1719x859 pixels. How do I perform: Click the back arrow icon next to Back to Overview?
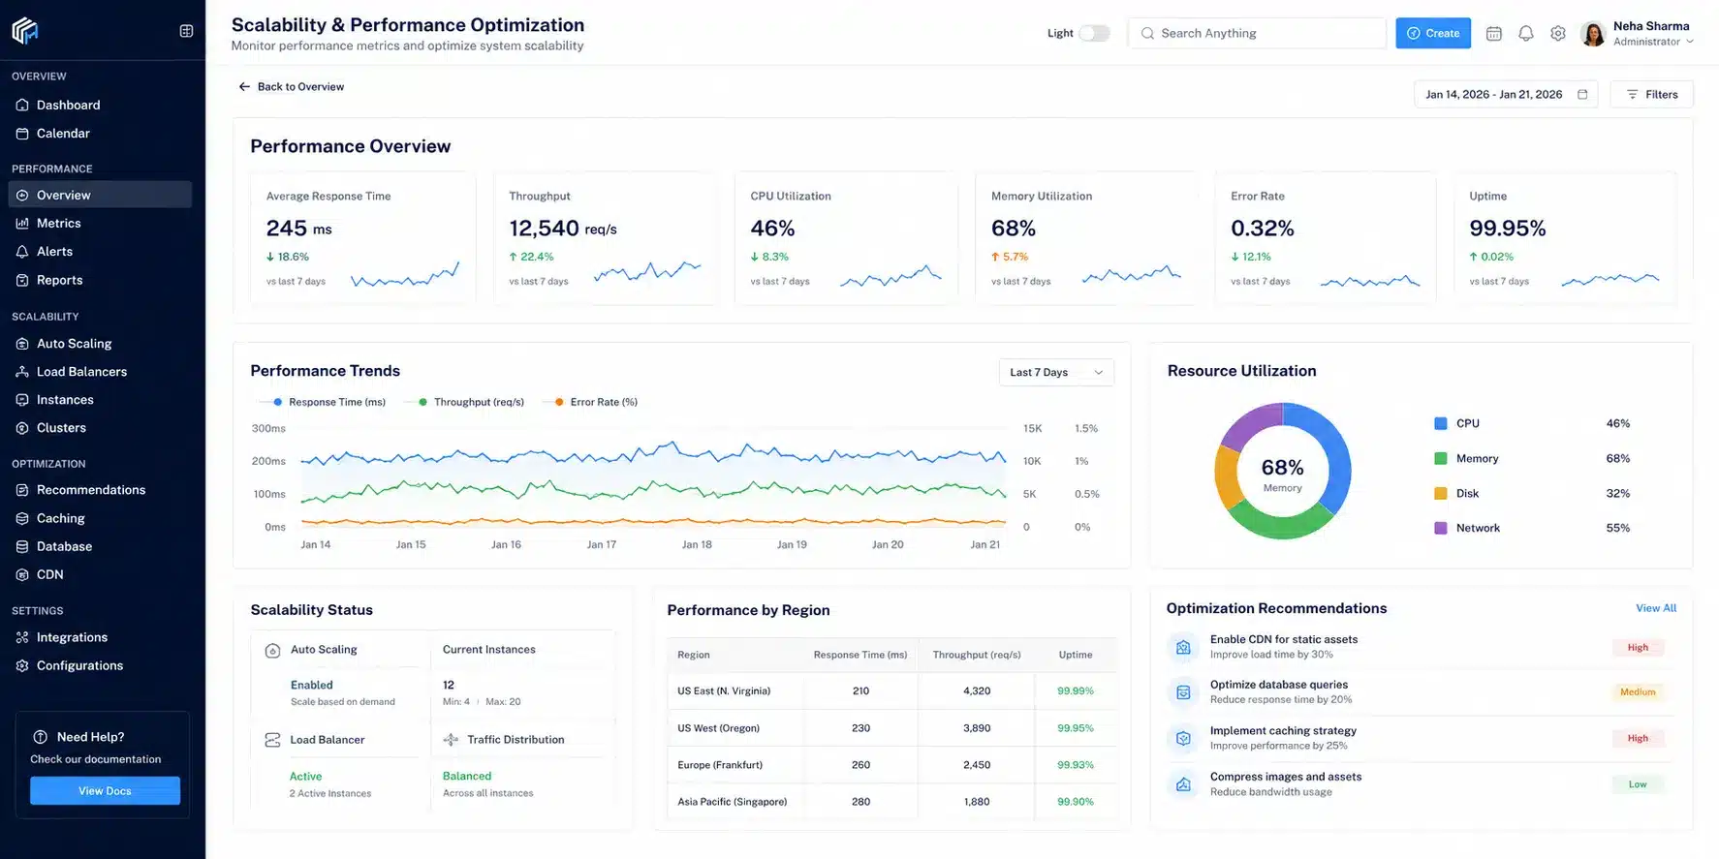[244, 87]
